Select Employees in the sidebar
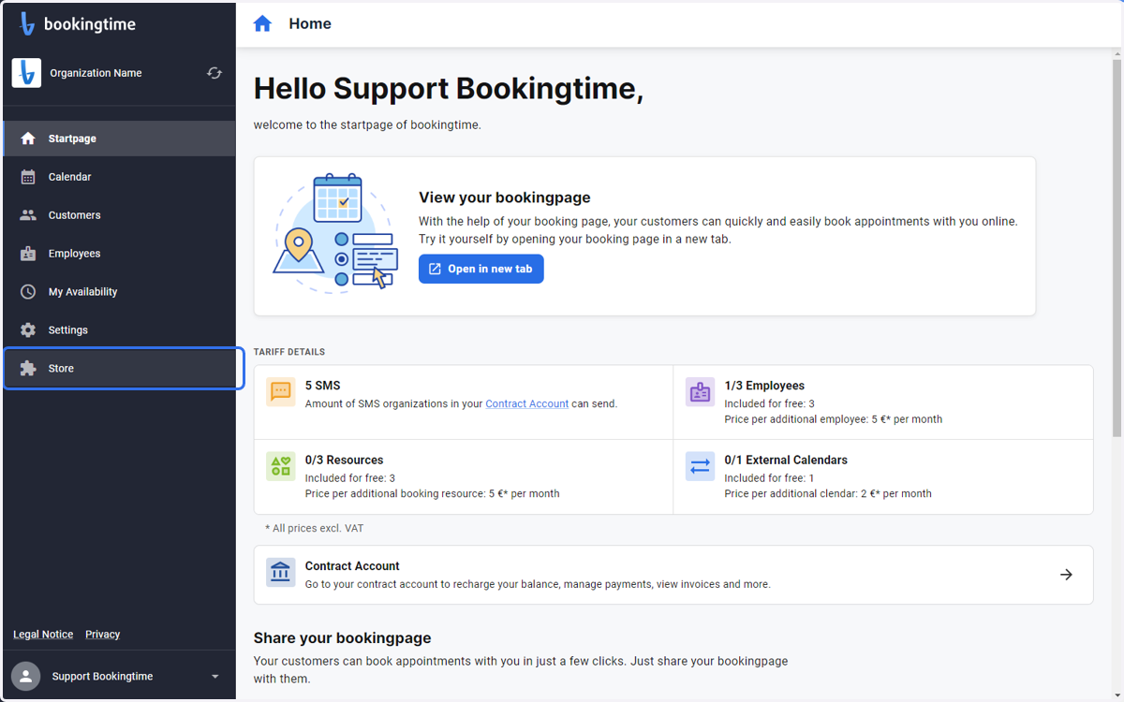Image resolution: width=1124 pixels, height=702 pixels. (x=119, y=254)
